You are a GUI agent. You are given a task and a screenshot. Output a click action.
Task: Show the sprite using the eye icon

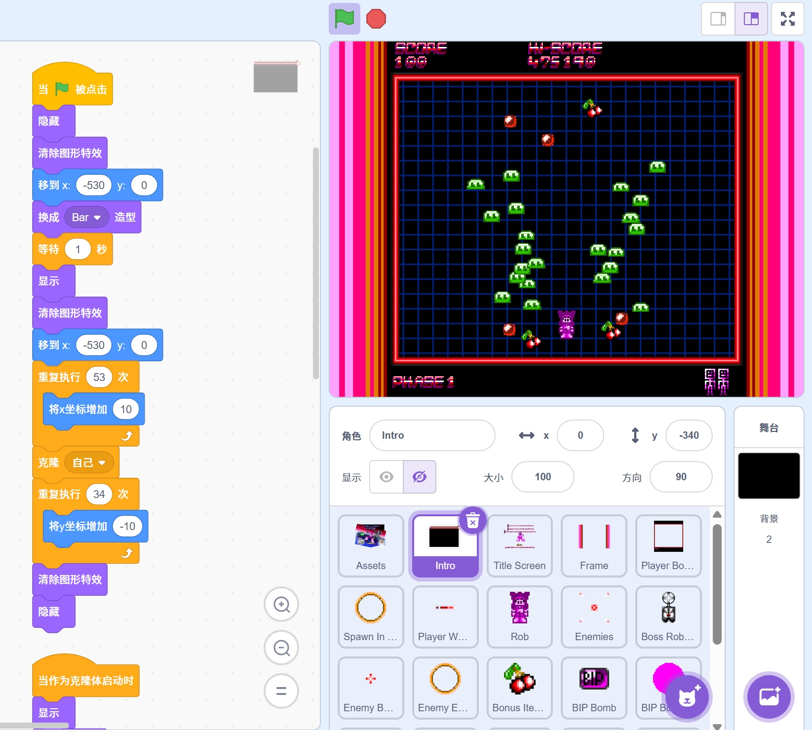click(387, 477)
